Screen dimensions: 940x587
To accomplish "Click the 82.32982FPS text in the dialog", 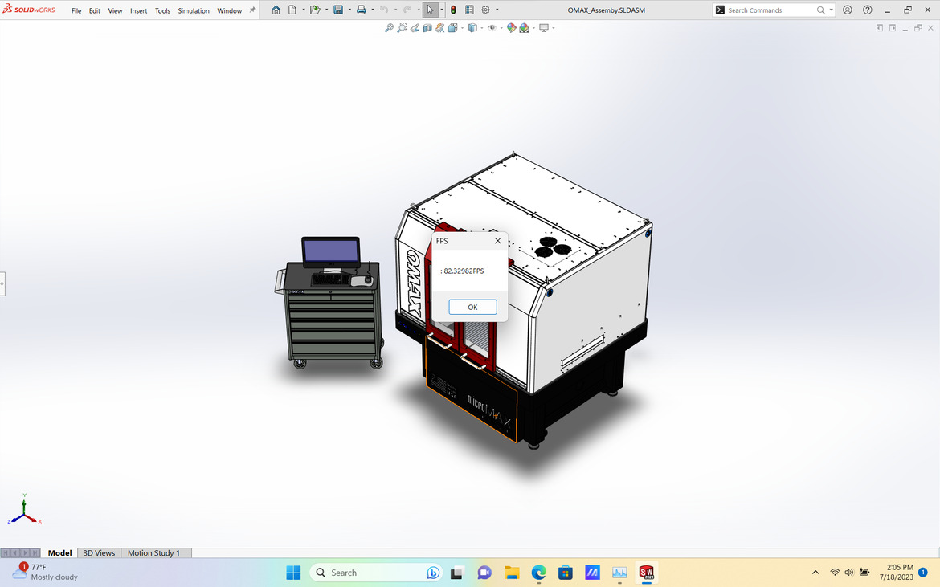I will click(x=464, y=271).
